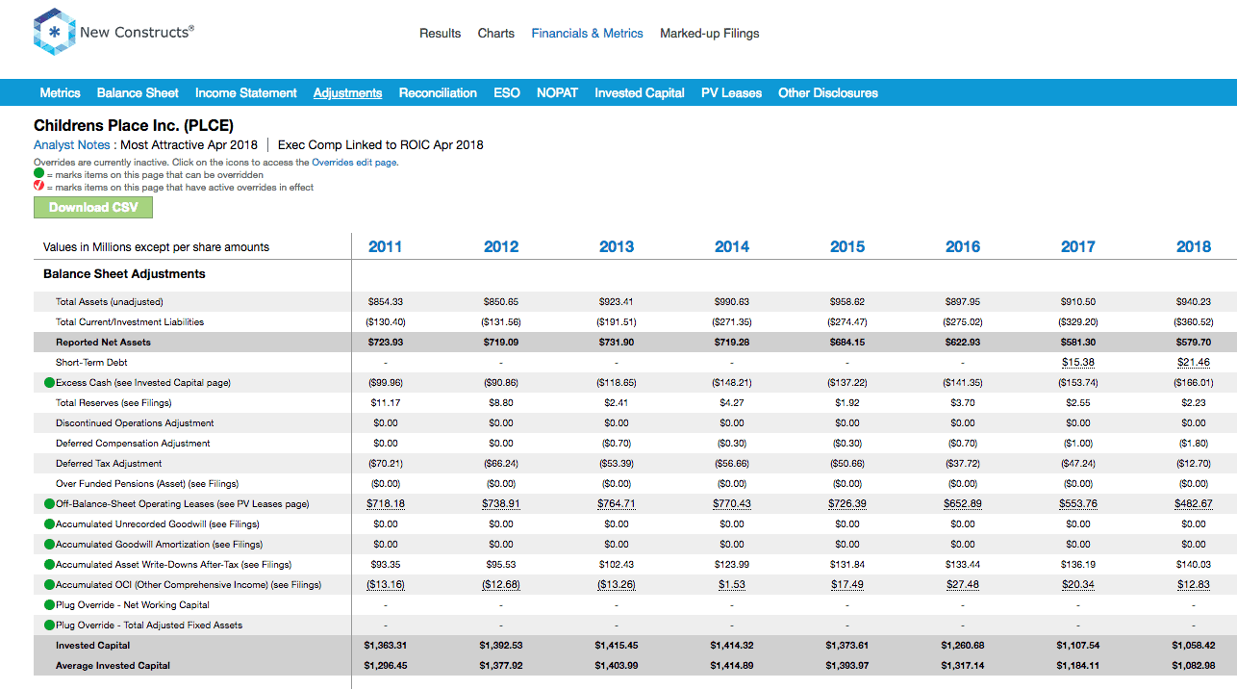Viewport: 1237px width, 689px height.
Task: Click 2017 Short-Term Debt value $15.38
Action: pos(1078,363)
